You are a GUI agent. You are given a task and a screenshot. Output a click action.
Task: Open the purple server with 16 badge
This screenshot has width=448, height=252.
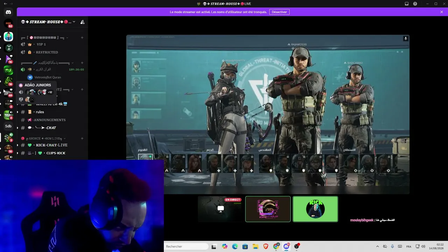[x=8, y=59]
